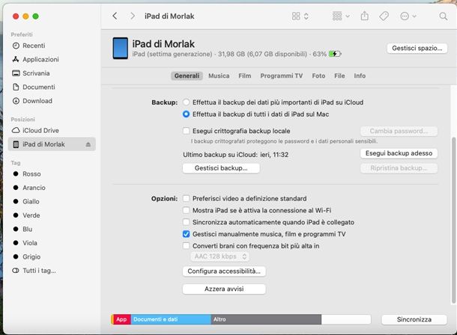Screen dimensions: 457x335
Task: Switch to the Musica tab
Action: (219, 76)
